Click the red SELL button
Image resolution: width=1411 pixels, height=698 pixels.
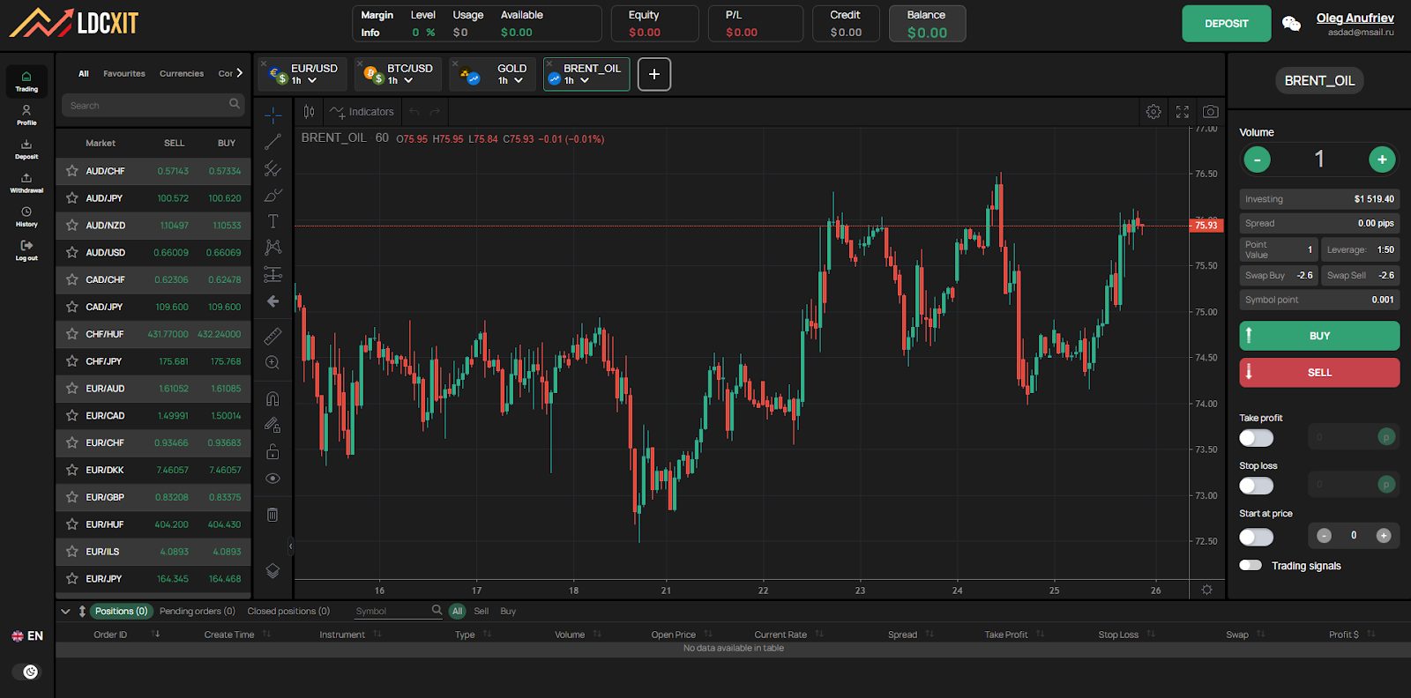tap(1319, 373)
